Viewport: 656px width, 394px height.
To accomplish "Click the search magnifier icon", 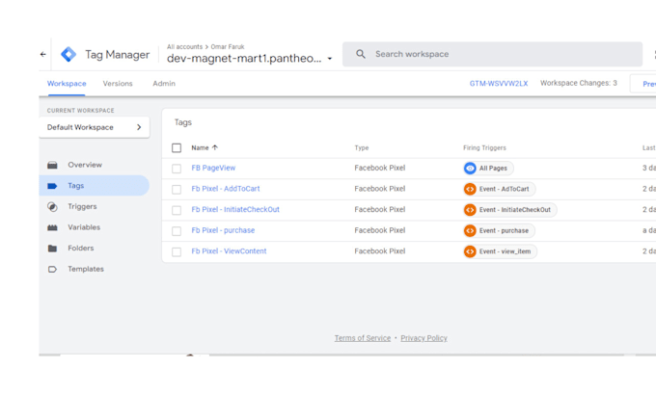I will click(x=361, y=54).
